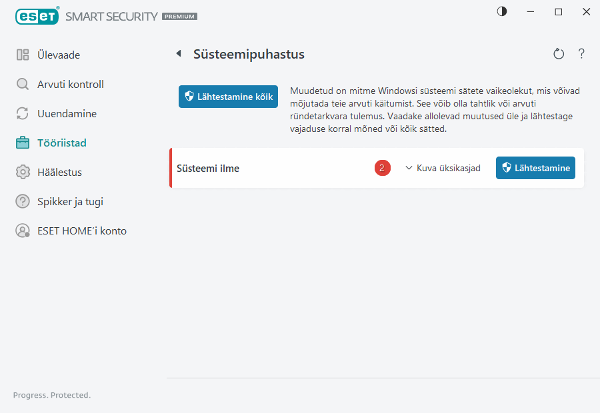Image resolution: width=600 pixels, height=413 pixels.
Task: Expand Kuva üksikasjad for Süsteemi ilme
Action: click(x=449, y=168)
